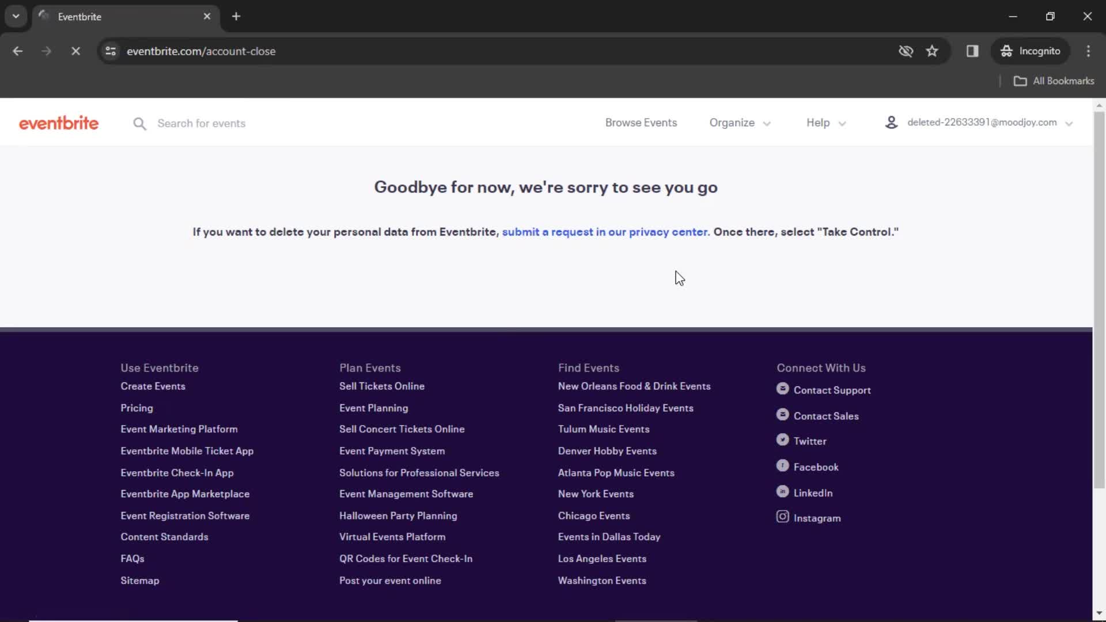The height and width of the screenshot is (622, 1106).
Task: Click the Contact Support link
Action: click(832, 389)
